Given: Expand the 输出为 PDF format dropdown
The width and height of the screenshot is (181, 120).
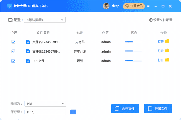Looking at the screenshot, I should tap(45, 104).
